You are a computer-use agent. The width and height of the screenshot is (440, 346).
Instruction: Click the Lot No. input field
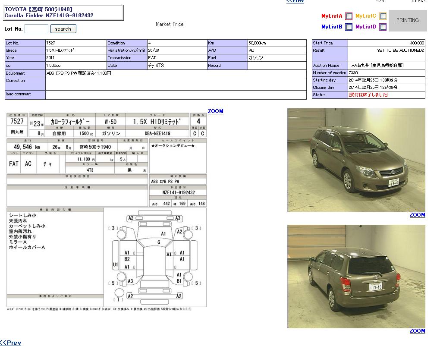[x=36, y=29]
